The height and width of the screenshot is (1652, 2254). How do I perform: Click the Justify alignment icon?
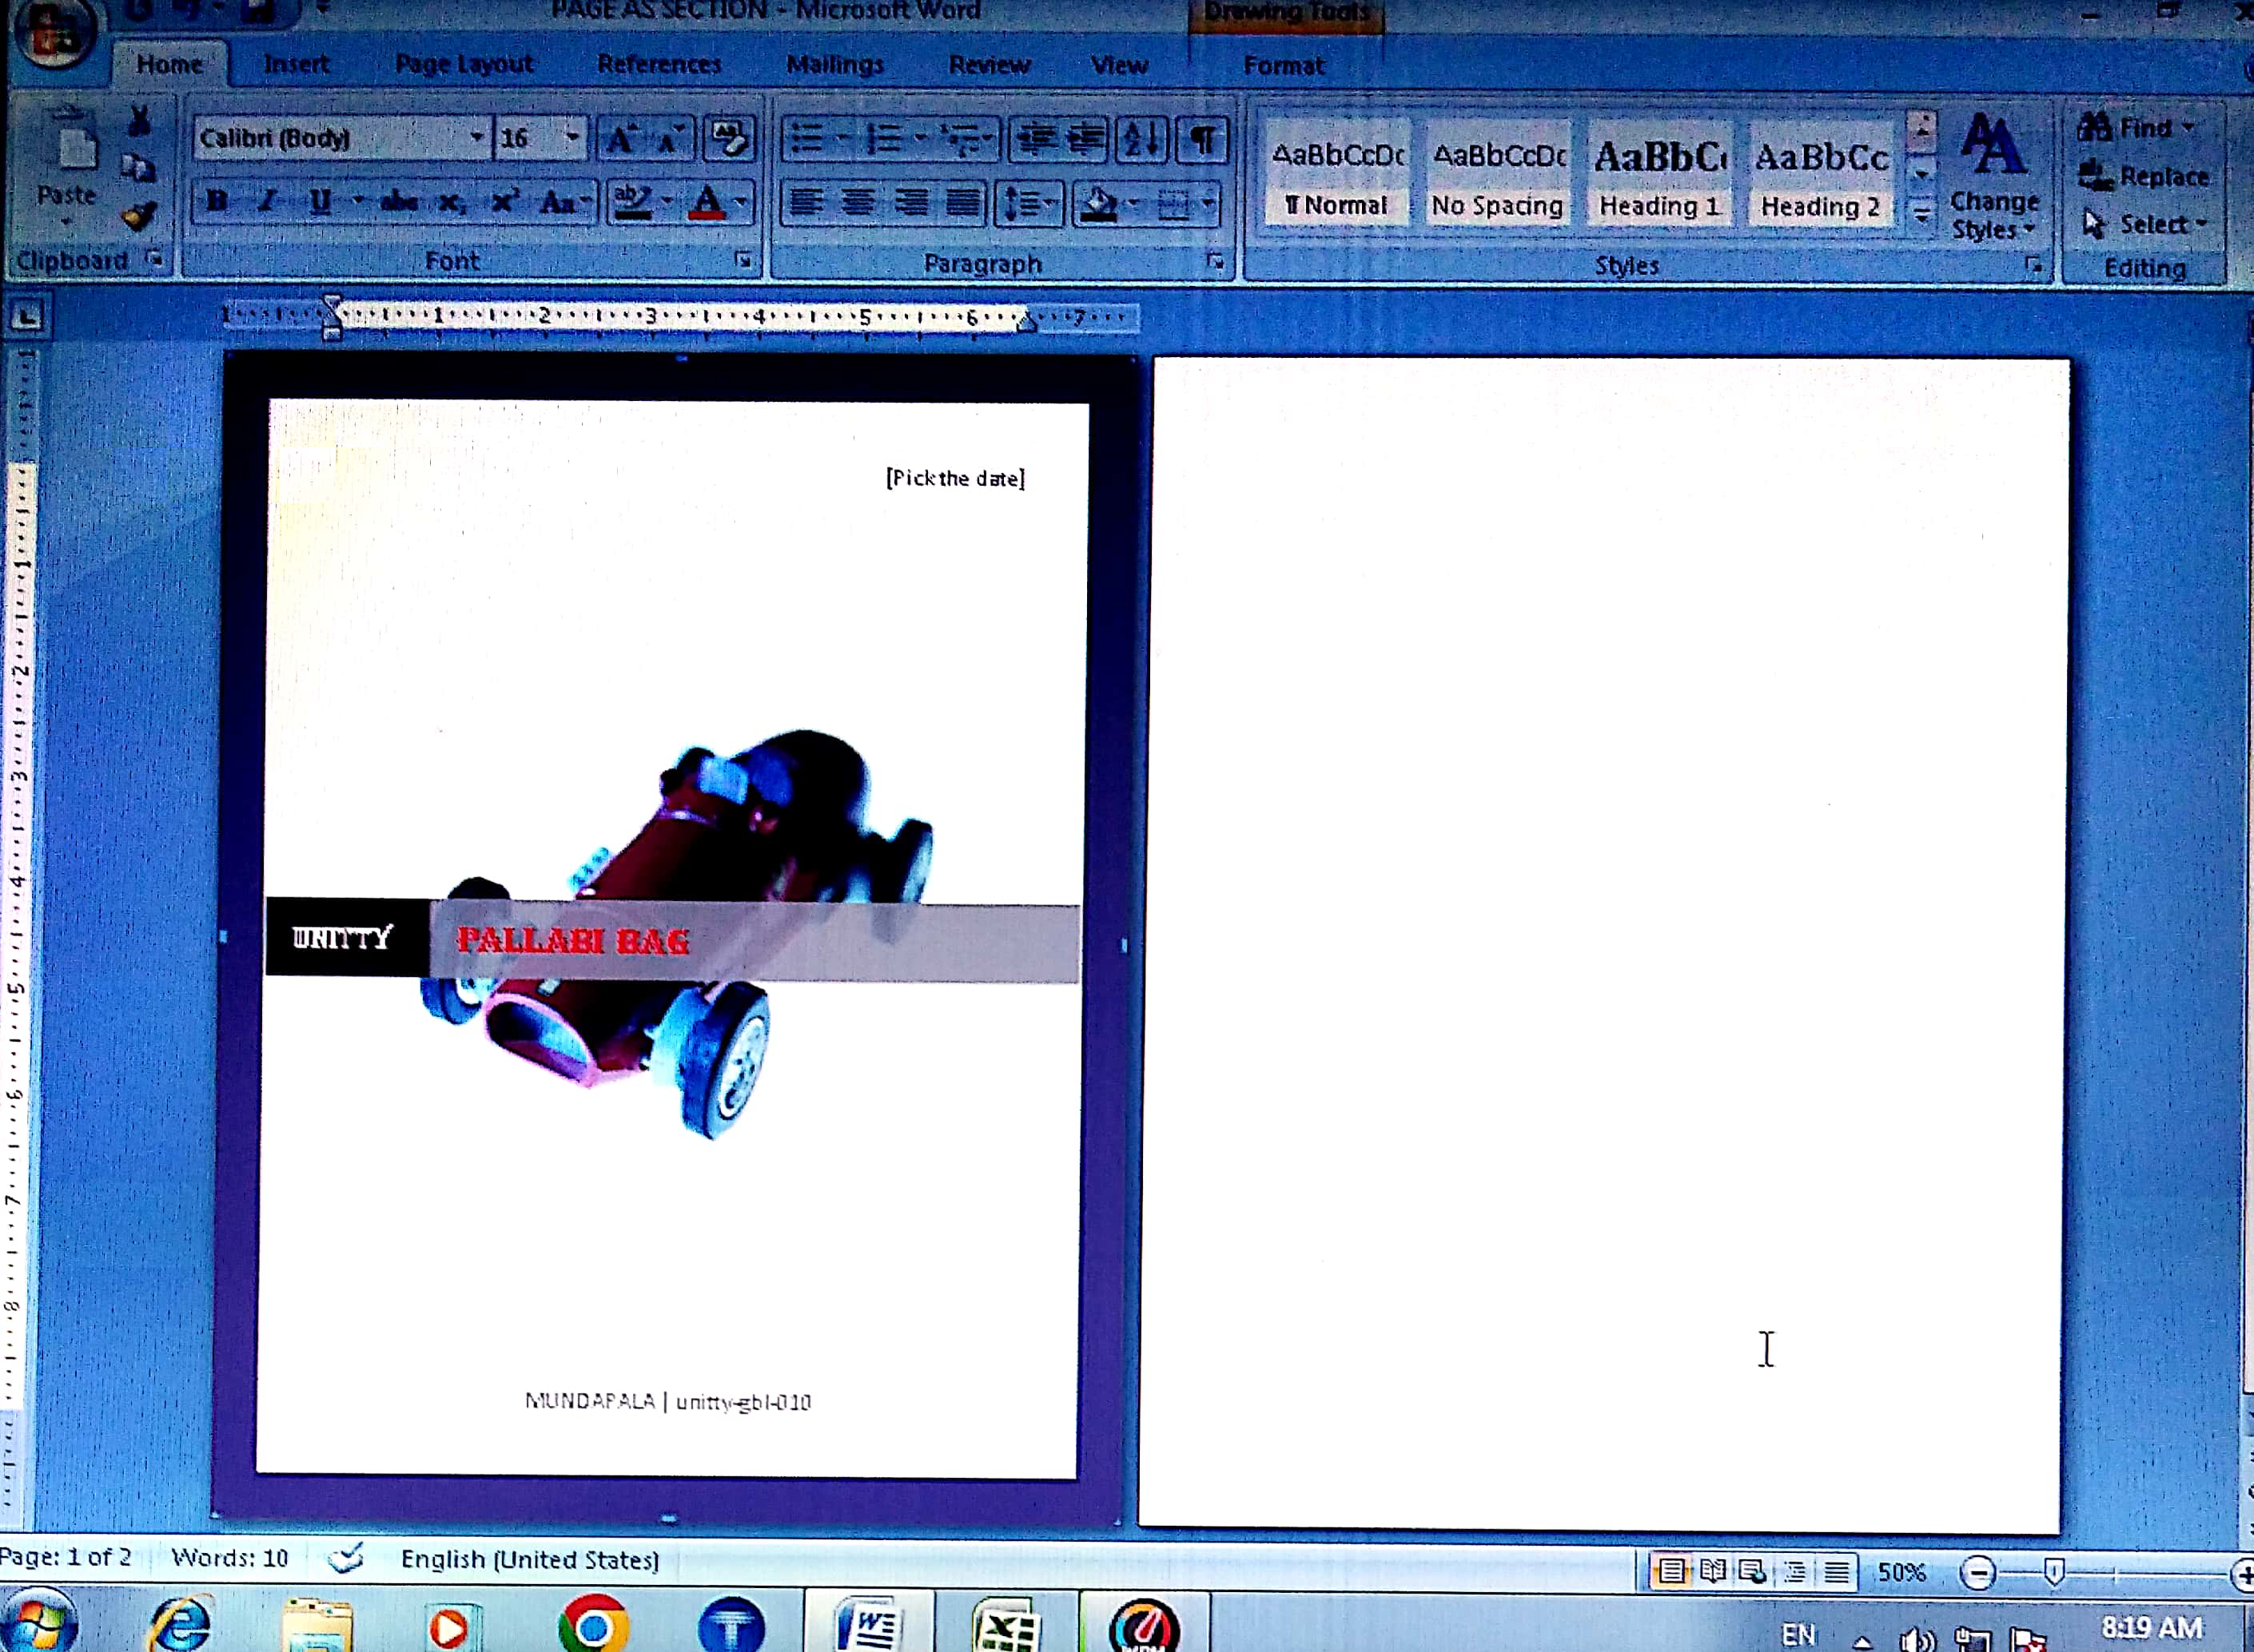click(962, 203)
